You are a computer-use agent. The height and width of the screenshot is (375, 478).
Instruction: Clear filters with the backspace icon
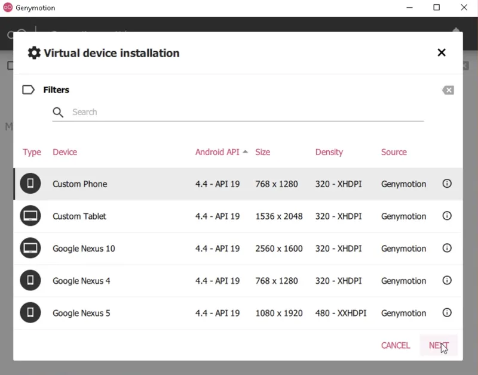coord(448,90)
